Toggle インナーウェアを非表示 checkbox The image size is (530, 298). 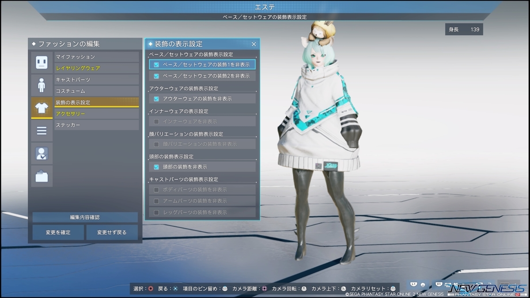[x=156, y=121]
